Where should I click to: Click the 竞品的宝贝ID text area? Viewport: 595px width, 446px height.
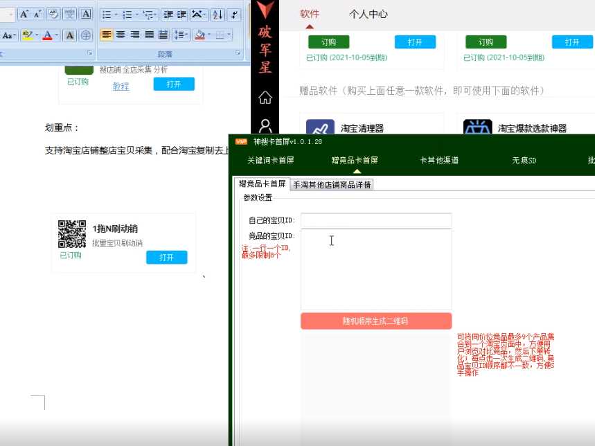click(x=376, y=269)
